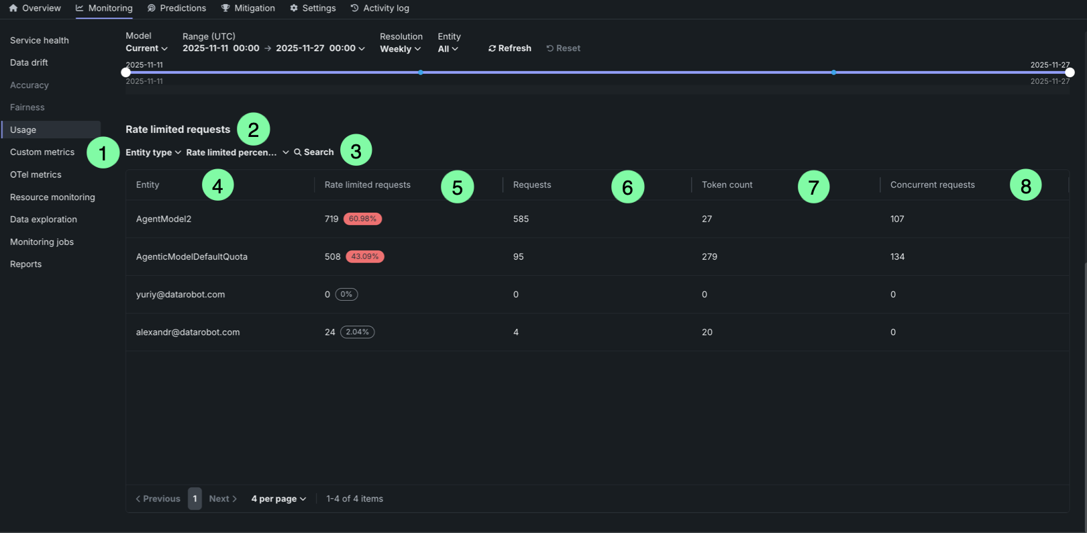Open the Overview tab
Screen dimensions: 1087x533
(x=35, y=8)
